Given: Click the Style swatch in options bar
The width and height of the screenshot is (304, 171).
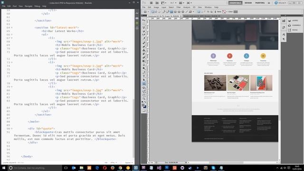Looking at the screenshot, I should (x=224, y=12).
